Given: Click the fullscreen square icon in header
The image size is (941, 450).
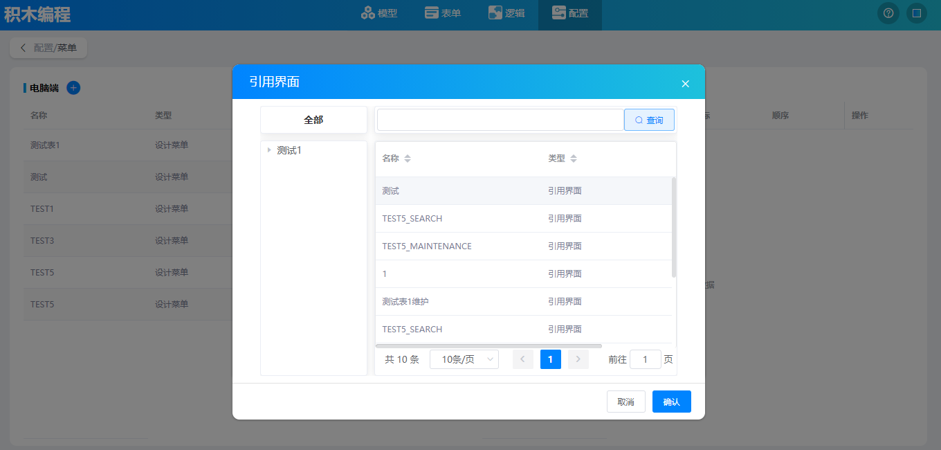Looking at the screenshot, I should [x=917, y=13].
